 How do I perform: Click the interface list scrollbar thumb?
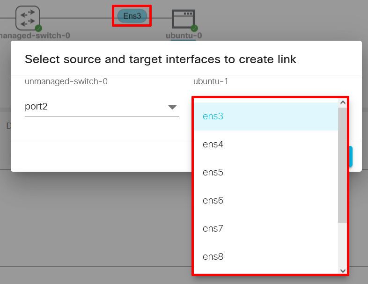pyautogui.click(x=343, y=164)
